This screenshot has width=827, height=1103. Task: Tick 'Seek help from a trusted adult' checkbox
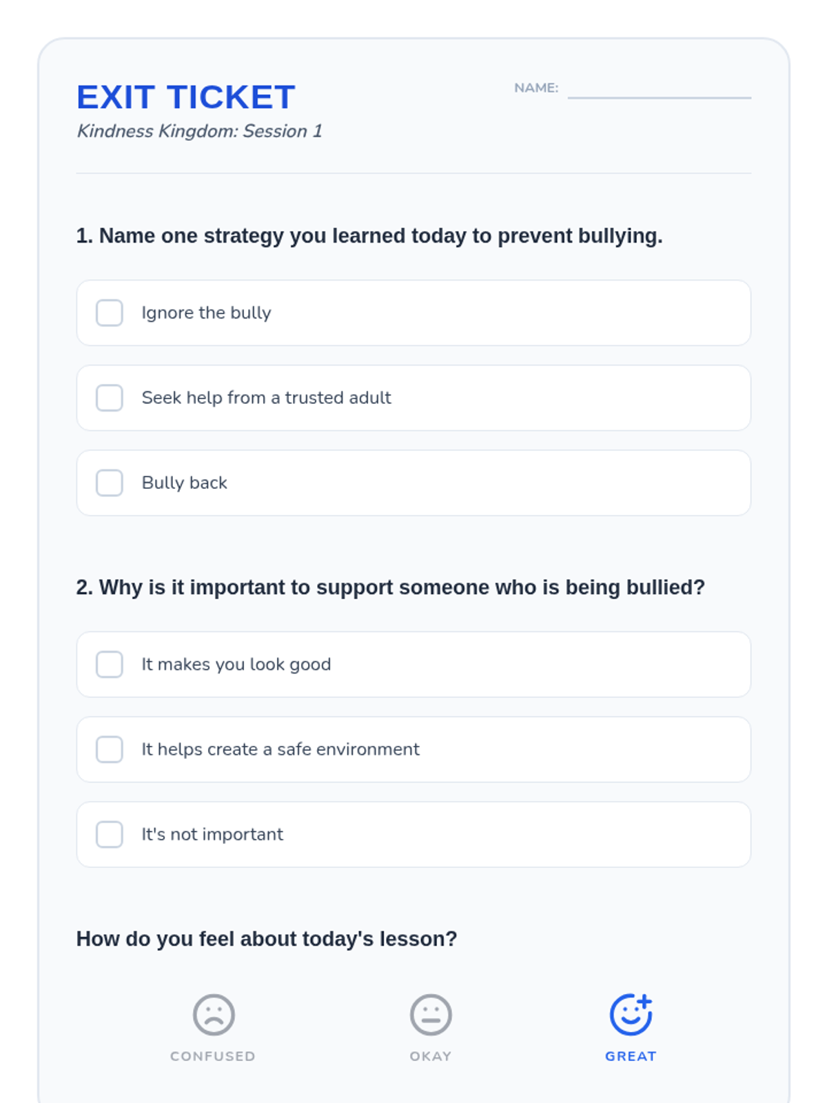tap(110, 398)
